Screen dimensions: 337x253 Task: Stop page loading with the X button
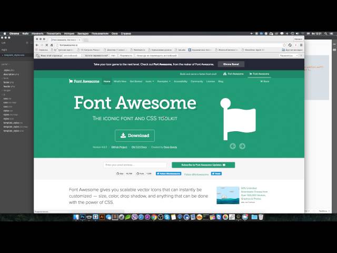47,45
